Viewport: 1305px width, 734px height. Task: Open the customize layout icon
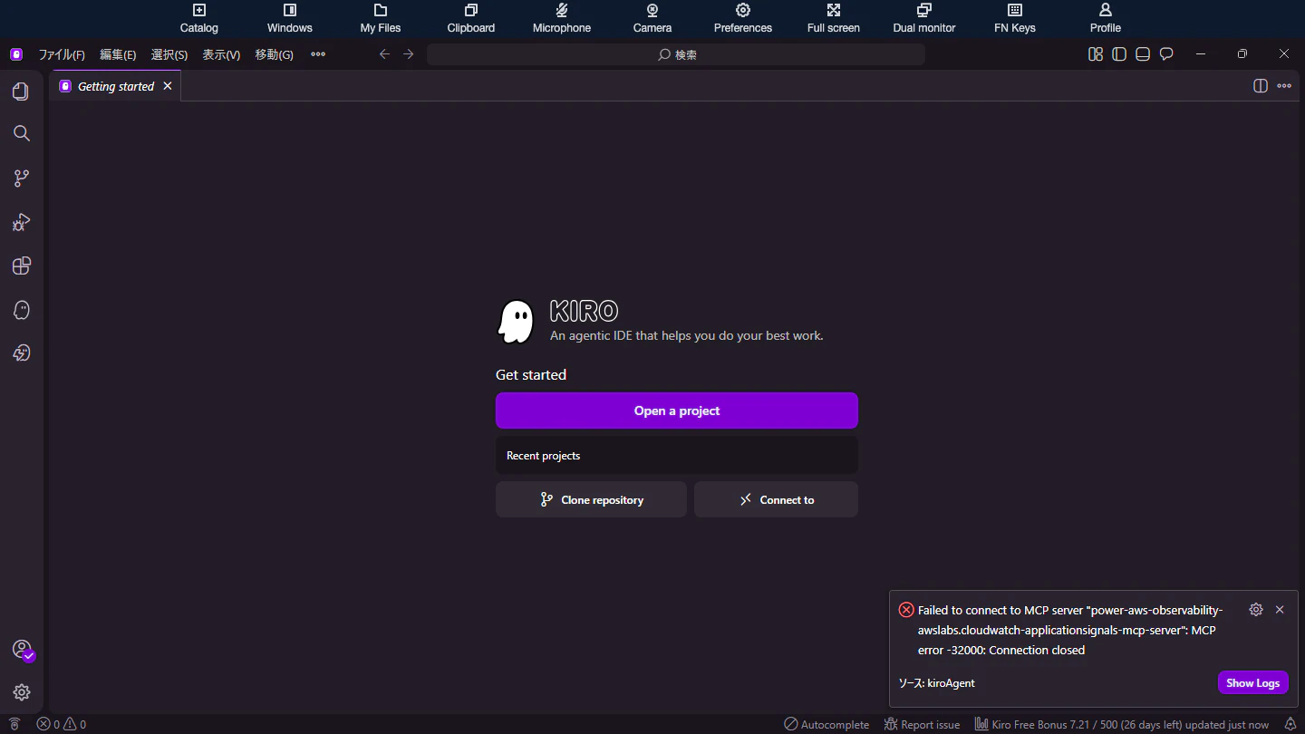tap(1096, 54)
